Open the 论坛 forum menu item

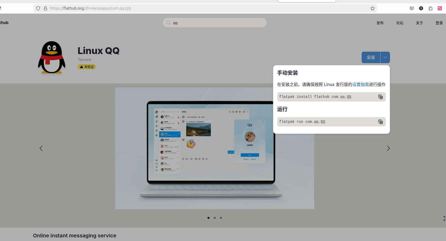(x=400, y=23)
